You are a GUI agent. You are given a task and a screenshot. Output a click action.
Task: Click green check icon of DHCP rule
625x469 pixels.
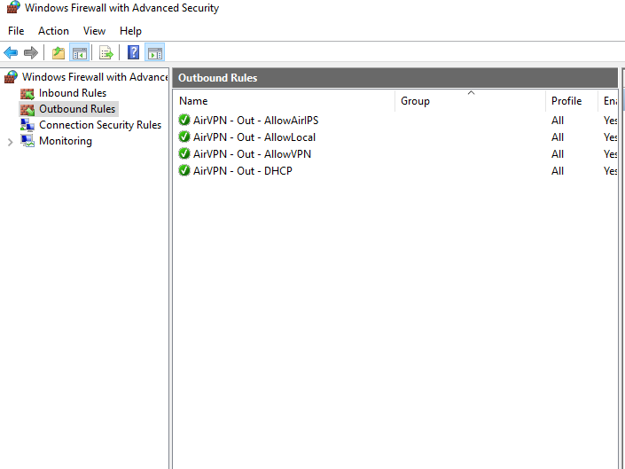(184, 170)
